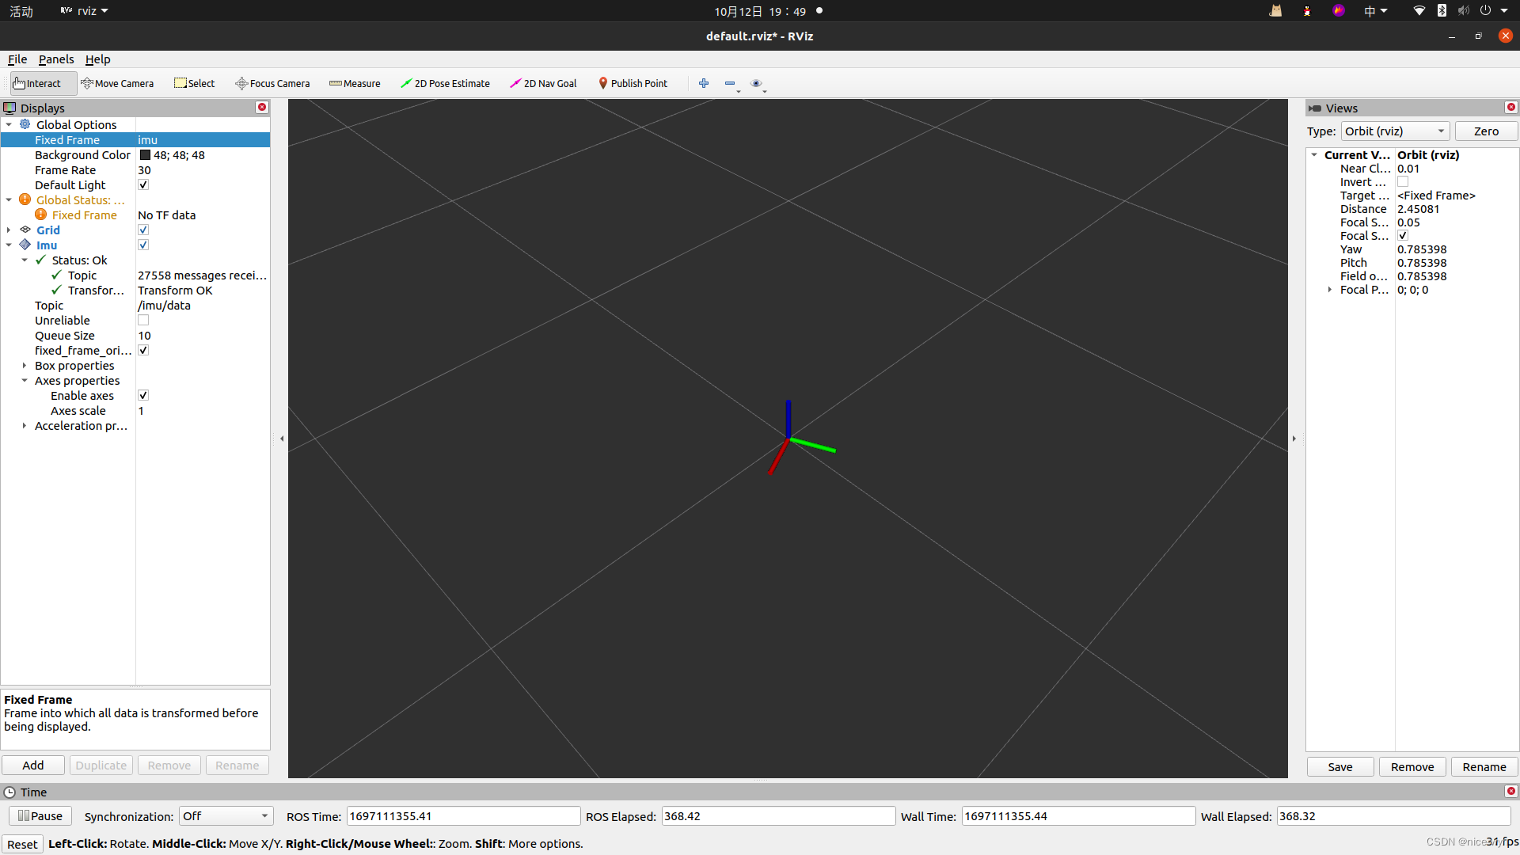Open the rviz app menu in top bar
Viewport: 1520px width, 855px height.
84,11
